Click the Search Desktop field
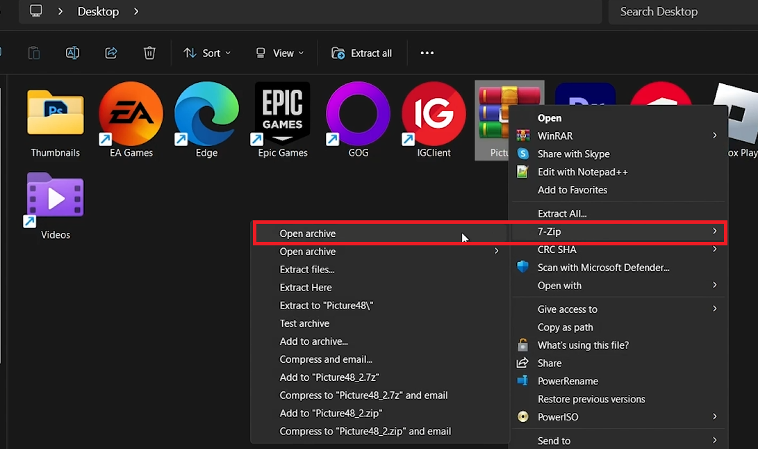 click(659, 12)
